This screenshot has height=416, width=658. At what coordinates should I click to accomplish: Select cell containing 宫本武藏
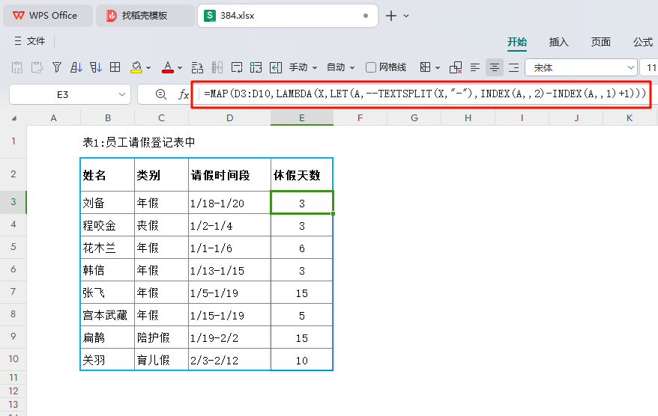[107, 315]
